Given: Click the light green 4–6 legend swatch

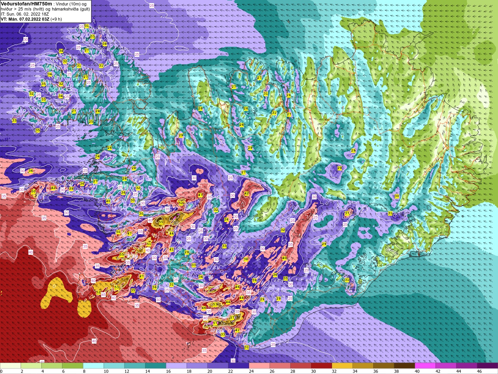Looking at the screenshot, I should 52,366.
